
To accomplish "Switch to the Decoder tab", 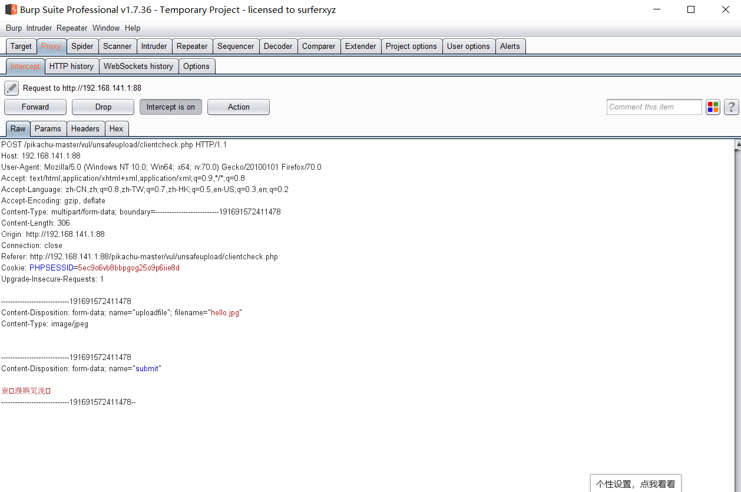I will click(278, 46).
